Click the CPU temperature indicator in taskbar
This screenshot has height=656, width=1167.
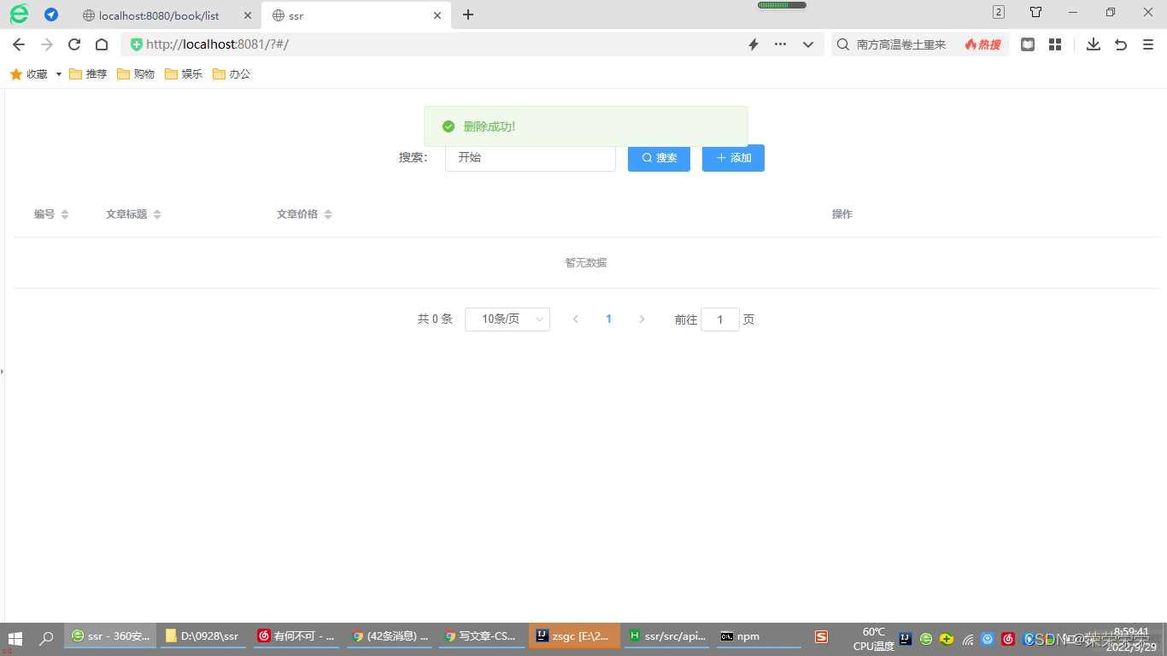click(x=873, y=639)
